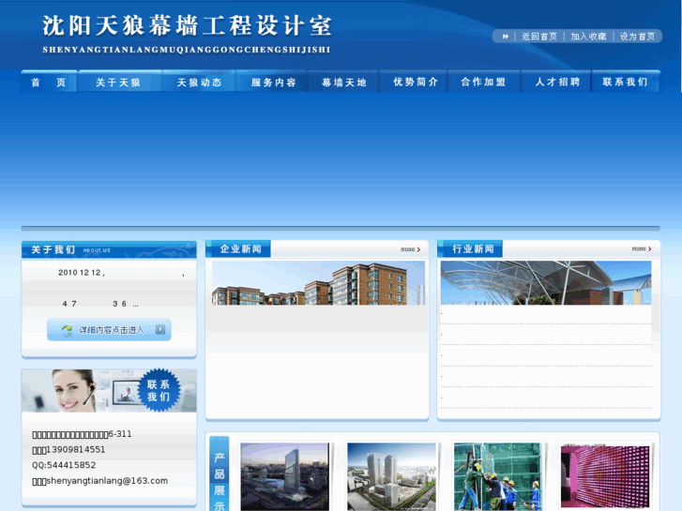Screen dimensions: 682x511
Task: Open 联系我们 in the navigation bar
Action: (x=625, y=82)
